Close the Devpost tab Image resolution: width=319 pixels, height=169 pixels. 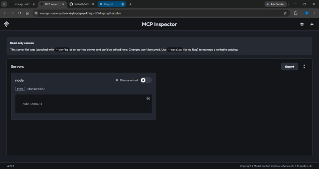pyautogui.click(x=123, y=4)
